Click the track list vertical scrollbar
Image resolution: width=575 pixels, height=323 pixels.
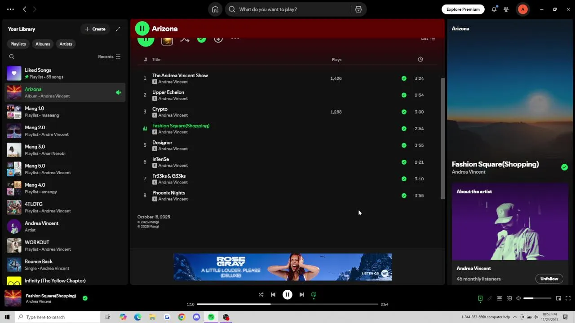pyautogui.click(x=442, y=139)
